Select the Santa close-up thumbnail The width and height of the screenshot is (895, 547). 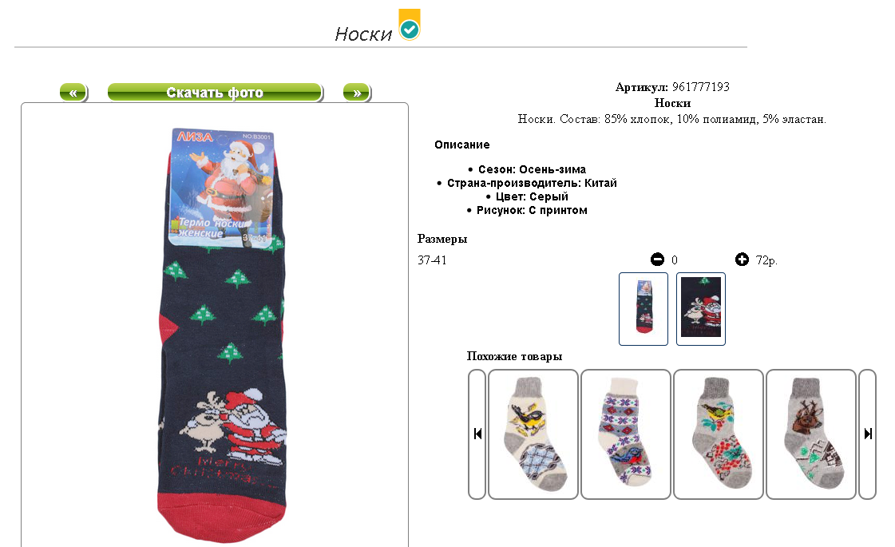(x=701, y=309)
